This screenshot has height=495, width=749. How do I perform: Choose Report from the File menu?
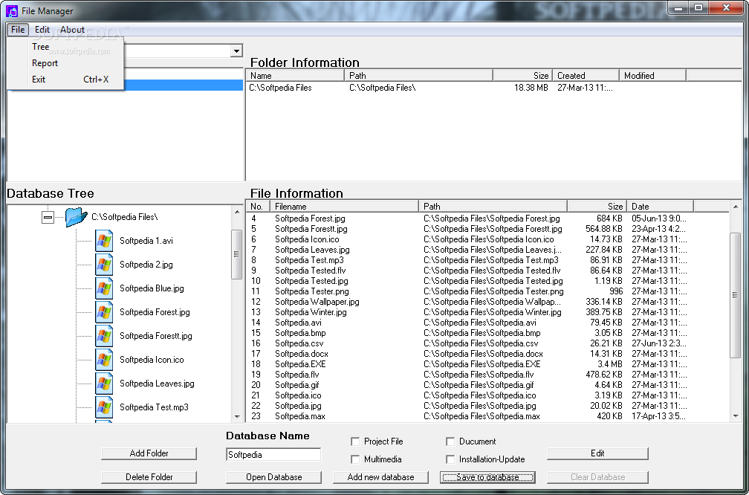(45, 63)
